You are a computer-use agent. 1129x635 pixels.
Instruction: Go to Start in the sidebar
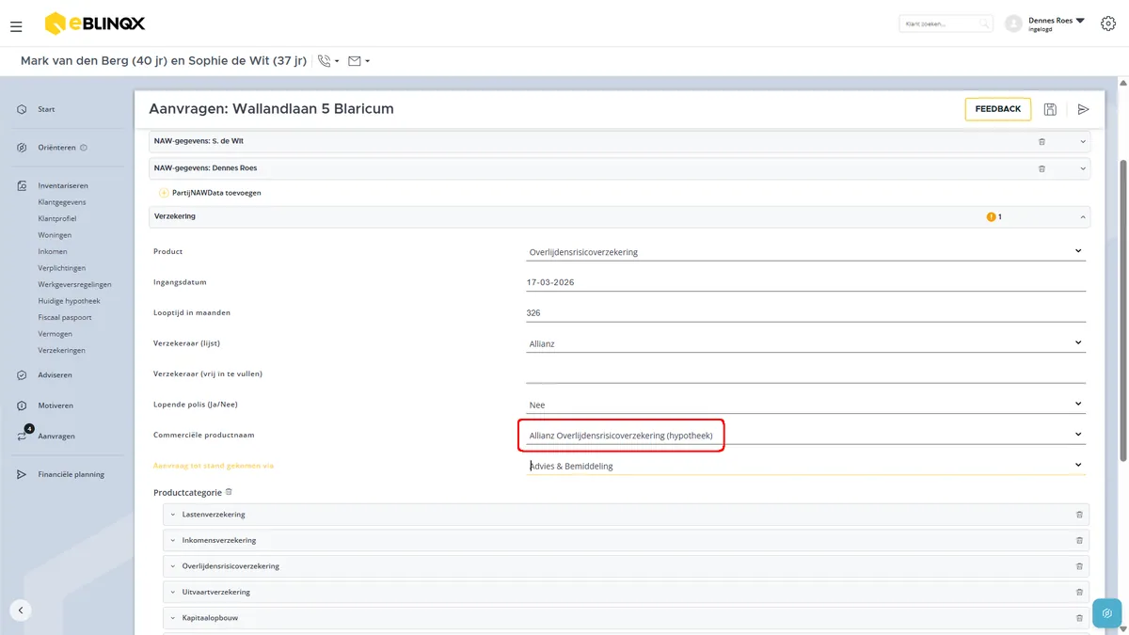pyautogui.click(x=46, y=109)
